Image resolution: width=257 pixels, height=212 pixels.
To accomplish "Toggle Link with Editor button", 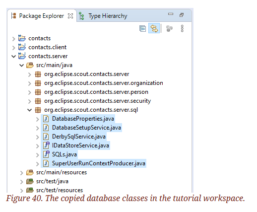I will tap(154, 28).
